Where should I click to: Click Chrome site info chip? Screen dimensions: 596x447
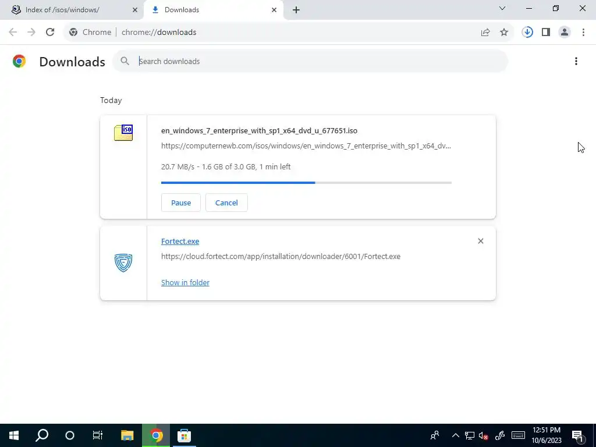[x=90, y=33]
